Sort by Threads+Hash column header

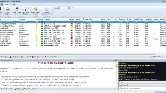pyautogui.click(x=88, y=19)
